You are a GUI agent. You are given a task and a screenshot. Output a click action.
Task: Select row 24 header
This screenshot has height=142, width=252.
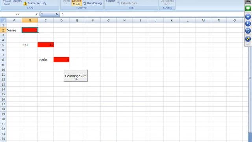[x=3, y=139]
